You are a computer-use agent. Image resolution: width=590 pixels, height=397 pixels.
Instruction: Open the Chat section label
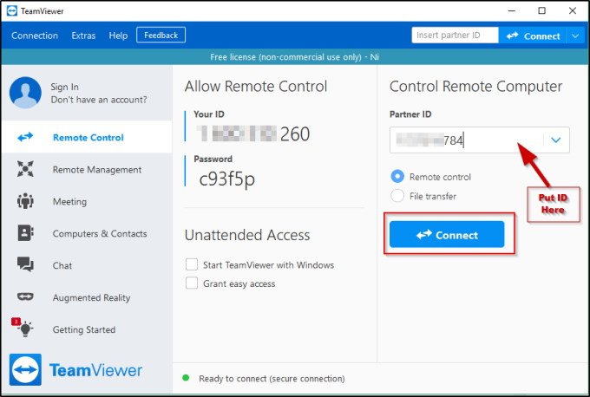pos(62,266)
